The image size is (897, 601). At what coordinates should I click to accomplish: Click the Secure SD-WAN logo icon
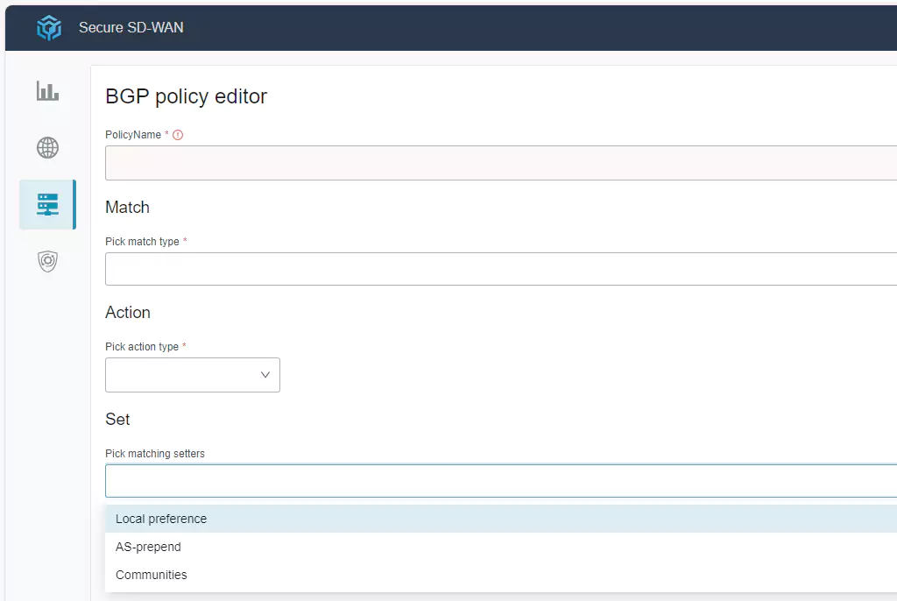(49, 28)
